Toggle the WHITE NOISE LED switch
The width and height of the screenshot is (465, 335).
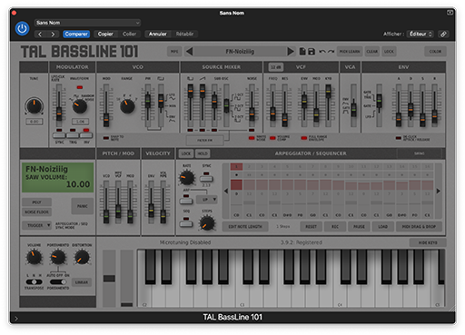[252, 138]
